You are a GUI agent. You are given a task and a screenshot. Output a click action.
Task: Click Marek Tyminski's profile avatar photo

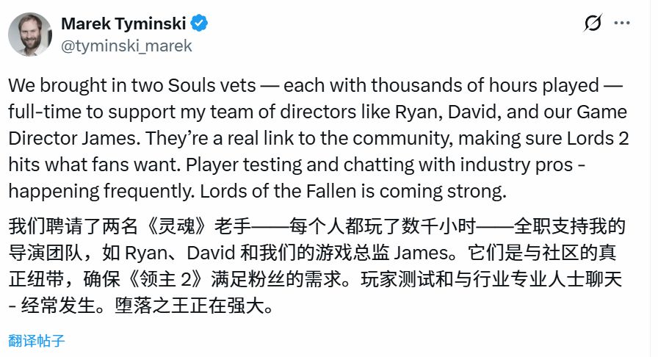pos(29,34)
